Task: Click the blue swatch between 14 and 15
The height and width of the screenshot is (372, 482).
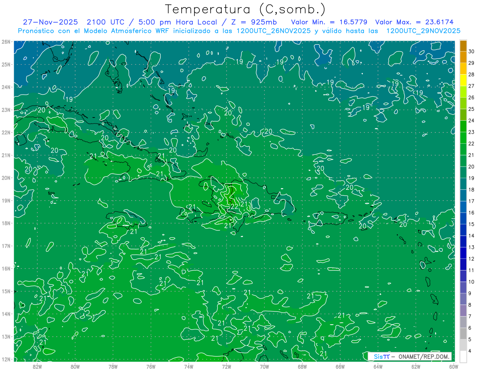Action: (463, 230)
